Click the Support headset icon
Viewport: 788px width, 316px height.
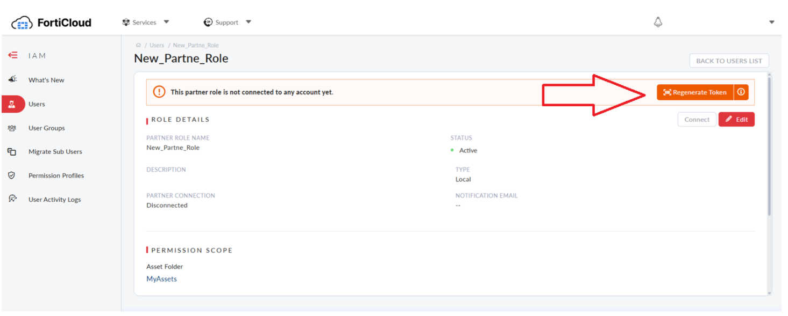(x=208, y=23)
